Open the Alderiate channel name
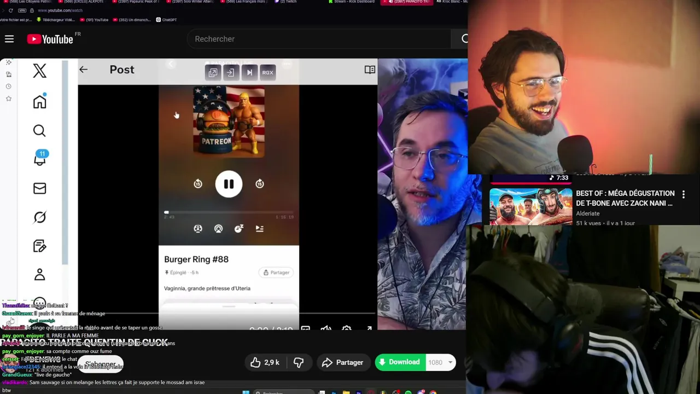This screenshot has width=700, height=394. click(588, 213)
